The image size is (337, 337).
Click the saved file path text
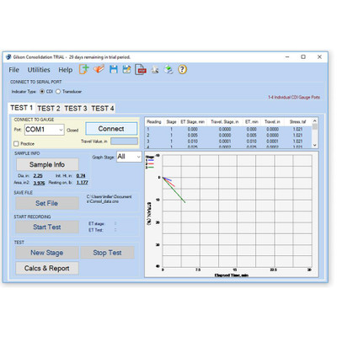point(109,199)
